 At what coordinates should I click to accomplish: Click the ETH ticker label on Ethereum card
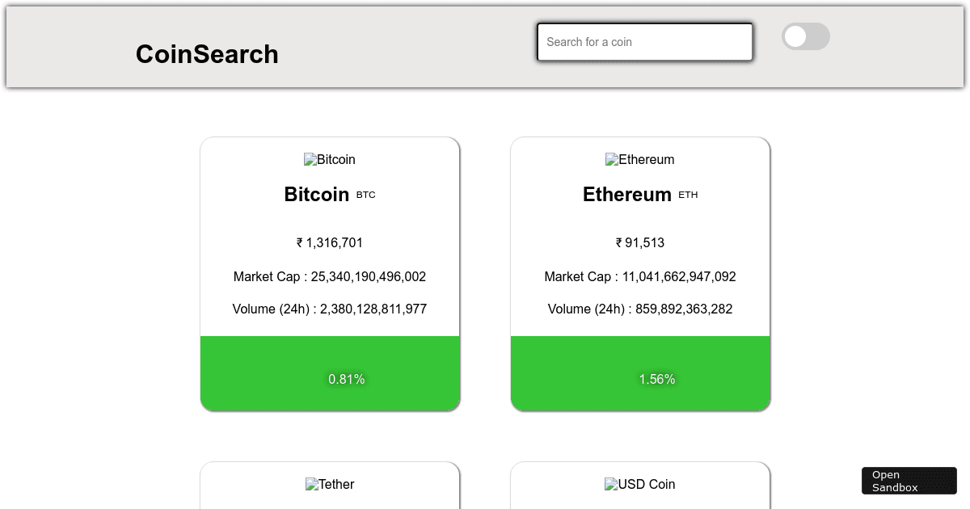pos(688,195)
